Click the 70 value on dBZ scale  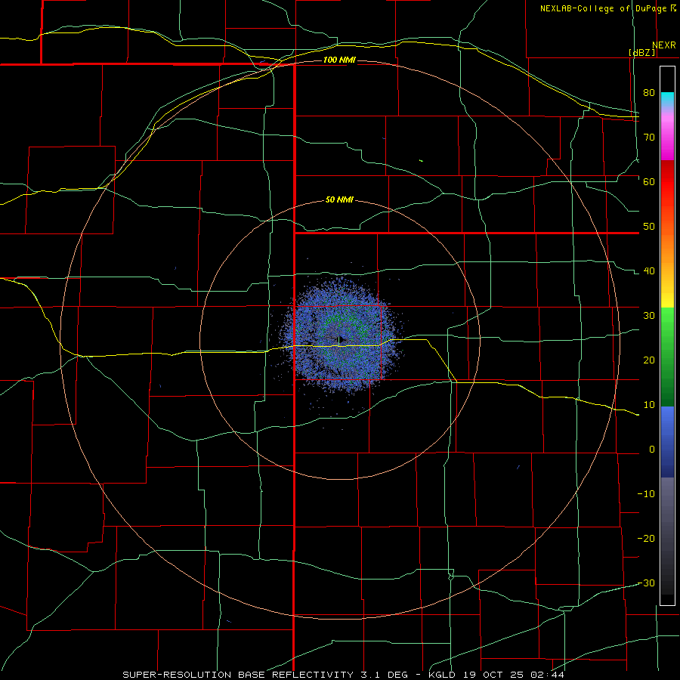649,137
